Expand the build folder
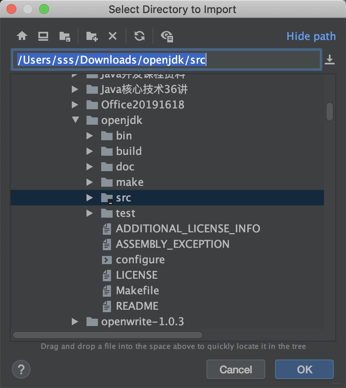Screen dimensions: 346x388 90,151
